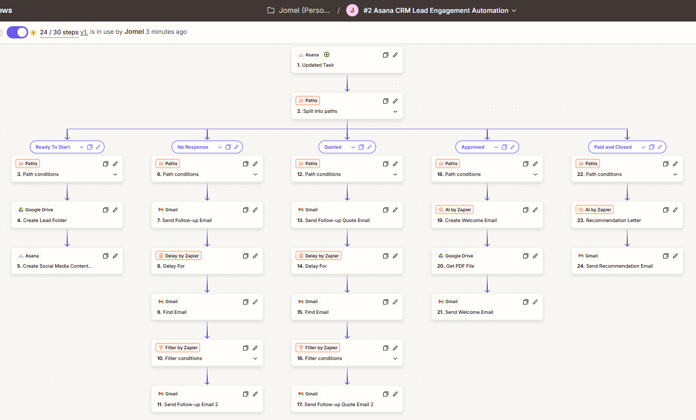696x420 pixels.
Task: Edit step 11 Send Follow-up Email 2
Action: click(255, 394)
